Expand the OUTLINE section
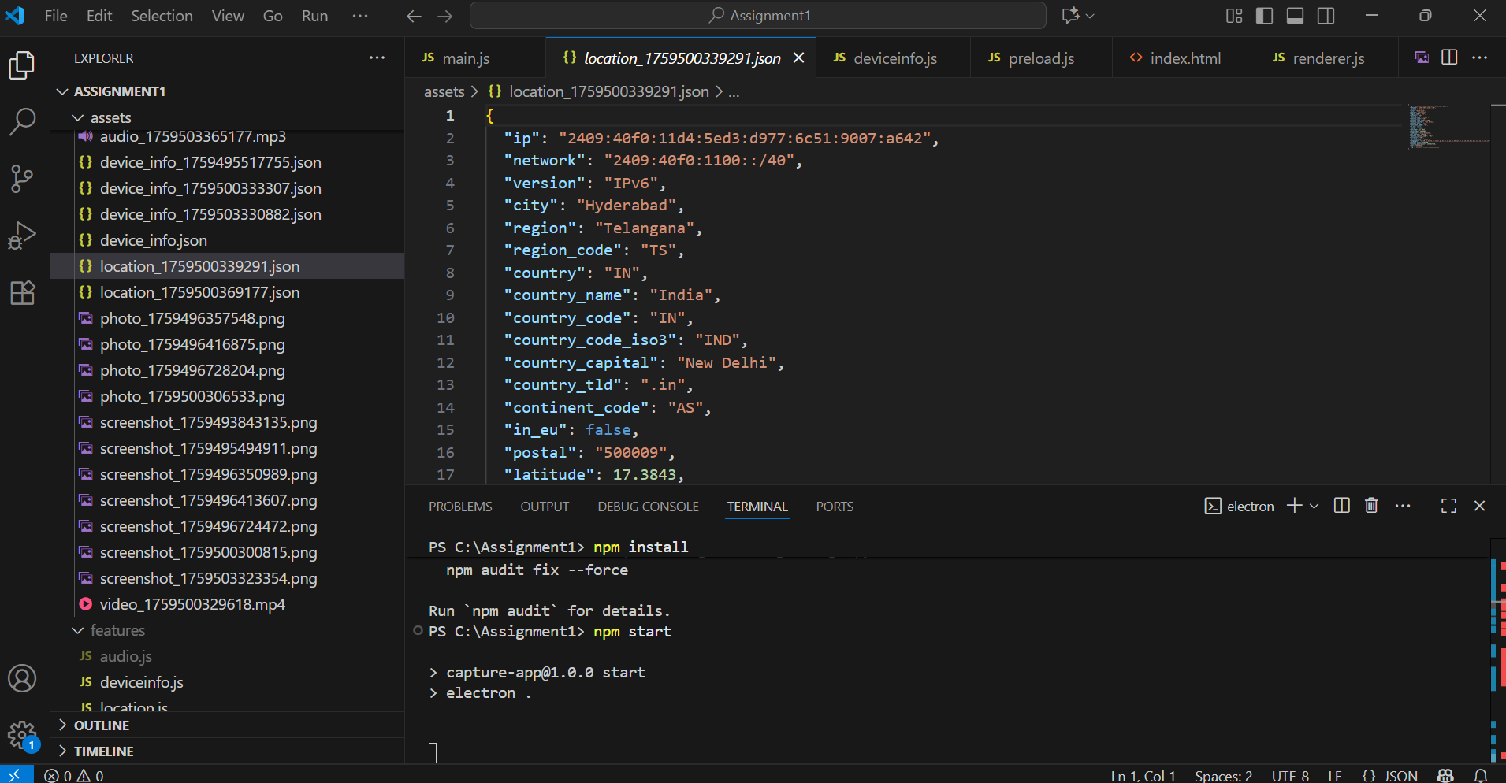 tap(102, 725)
